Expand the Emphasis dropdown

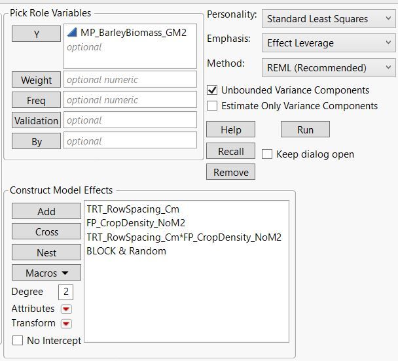tap(329, 43)
